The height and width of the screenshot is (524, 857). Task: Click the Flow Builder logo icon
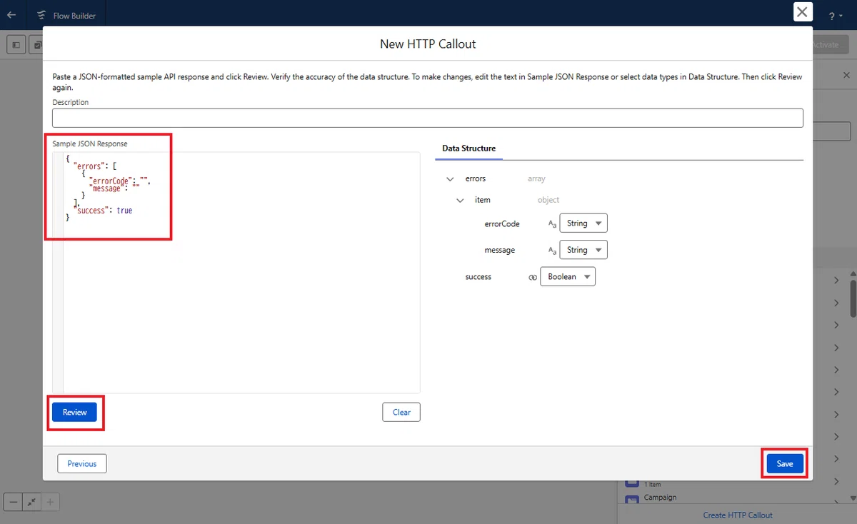click(41, 16)
